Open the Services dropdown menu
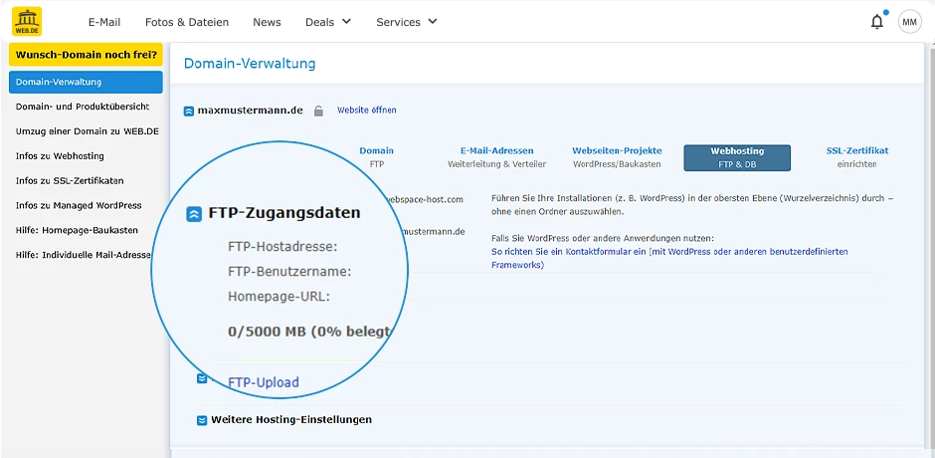The height and width of the screenshot is (458, 935). pyautogui.click(x=407, y=22)
